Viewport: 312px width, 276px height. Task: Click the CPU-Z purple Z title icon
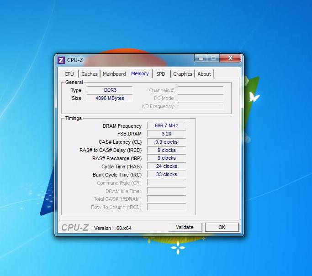coord(61,60)
